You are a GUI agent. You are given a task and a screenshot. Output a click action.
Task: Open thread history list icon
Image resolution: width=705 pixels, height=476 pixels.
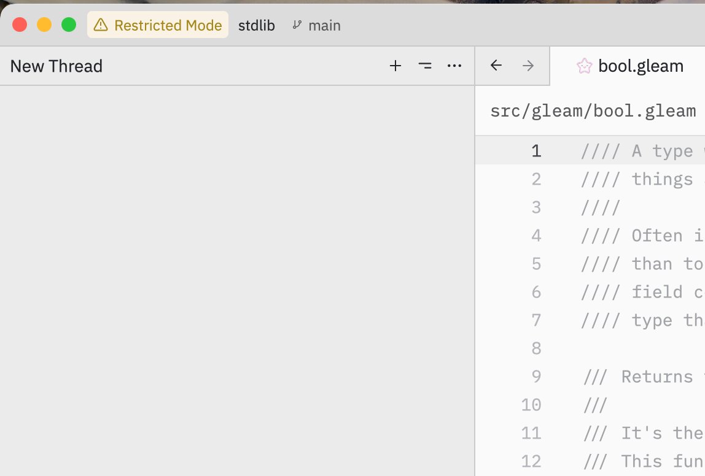pos(424,66)
